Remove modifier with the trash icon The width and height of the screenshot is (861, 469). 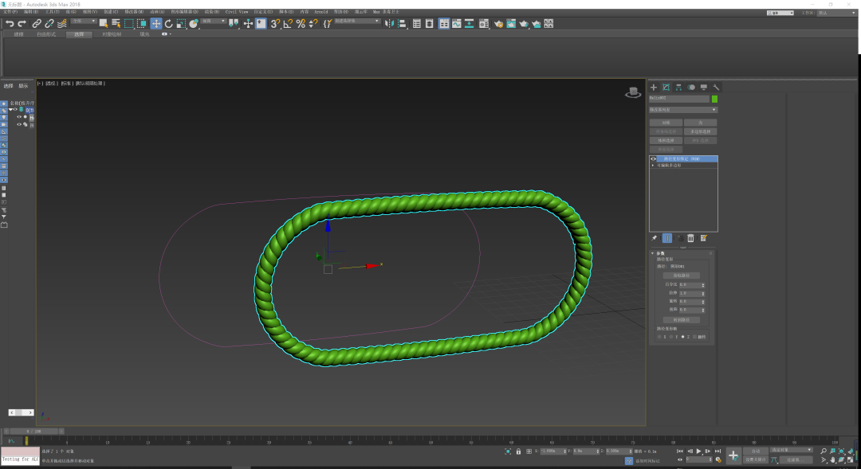(x=690, y=238)
